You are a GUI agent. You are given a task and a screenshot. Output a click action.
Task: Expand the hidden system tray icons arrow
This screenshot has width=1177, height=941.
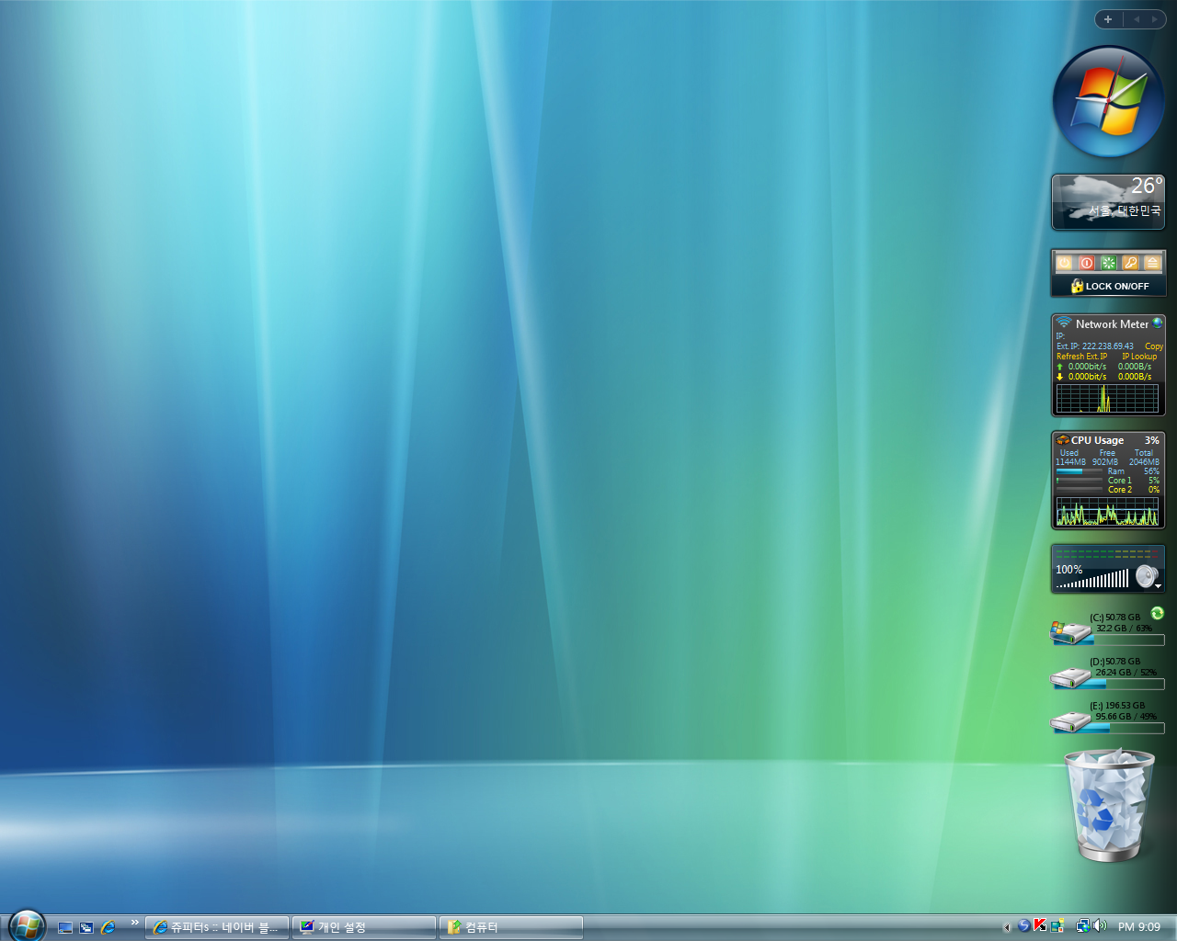(1007, 927)
